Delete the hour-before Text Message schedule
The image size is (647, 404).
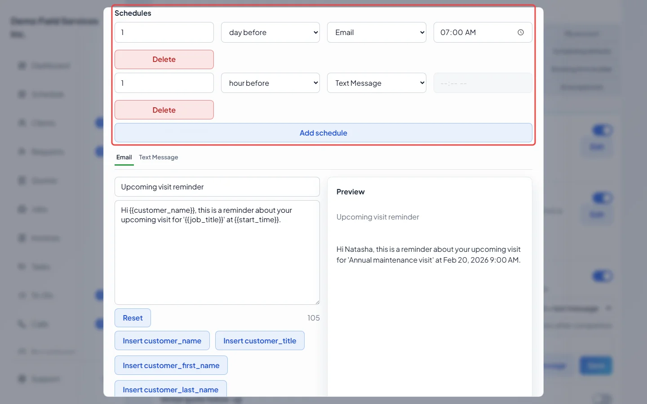click(x=164, y=110)
